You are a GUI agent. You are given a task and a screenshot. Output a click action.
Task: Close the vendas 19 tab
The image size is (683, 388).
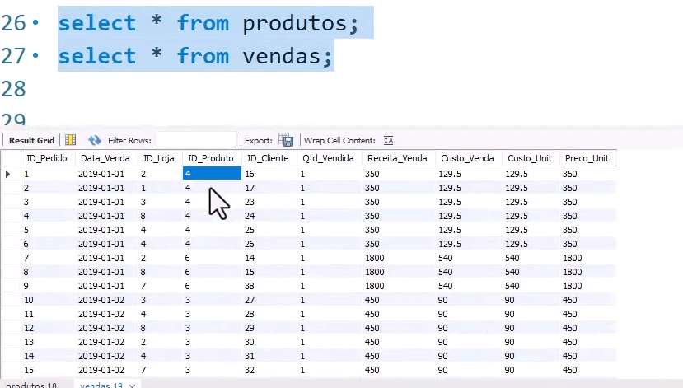132,386
